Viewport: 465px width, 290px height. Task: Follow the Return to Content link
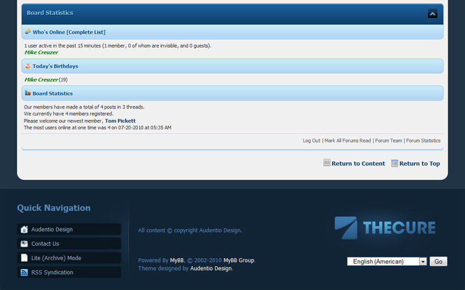[358, 164]
